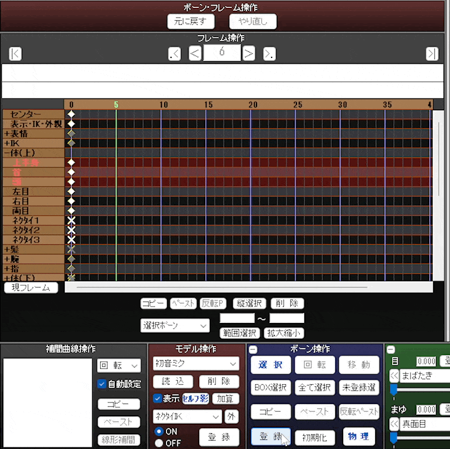The image size is (450, 449).
Task: Select 上半身 keyframe diamond at frame 0
Action: 71,163
